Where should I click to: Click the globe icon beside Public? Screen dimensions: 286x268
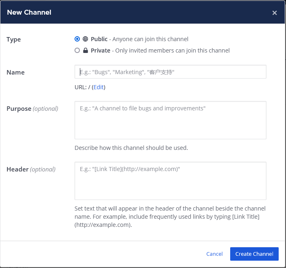click(x=86, y=39)
